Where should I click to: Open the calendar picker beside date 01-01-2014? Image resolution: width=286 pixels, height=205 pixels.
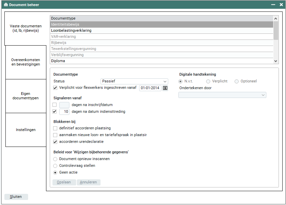pos(166,88)
